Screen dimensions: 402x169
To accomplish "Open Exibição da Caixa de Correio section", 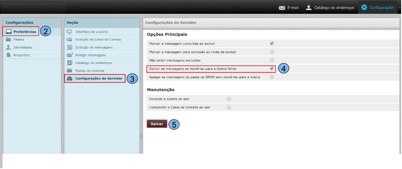I will click(x=98, y=39).
